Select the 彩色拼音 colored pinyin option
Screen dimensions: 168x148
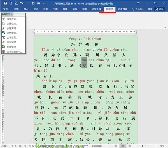point(12,33)
